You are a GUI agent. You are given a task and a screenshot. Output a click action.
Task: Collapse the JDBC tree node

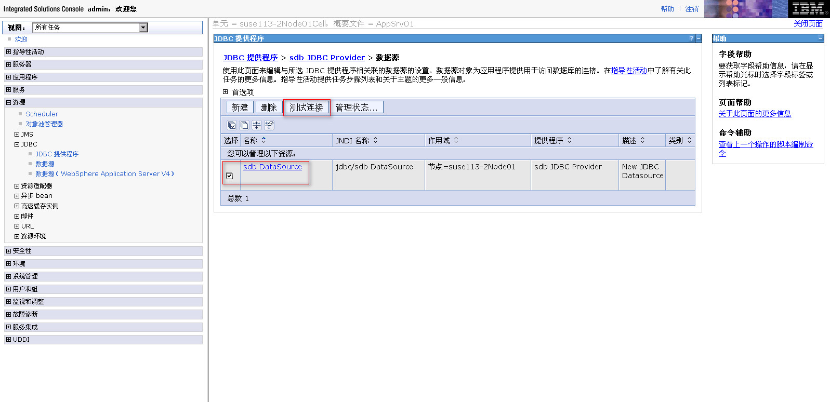[x=17, y=144]
